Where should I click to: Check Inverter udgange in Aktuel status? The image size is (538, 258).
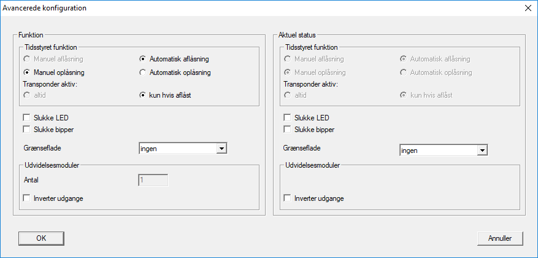(287, 198)
